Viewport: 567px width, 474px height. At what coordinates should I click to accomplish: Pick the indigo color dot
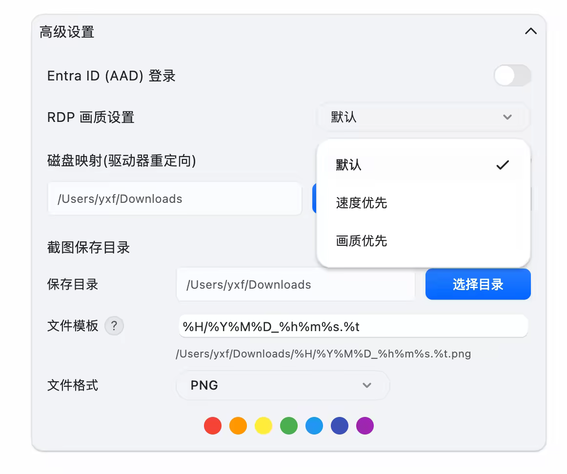coord(340,426)
